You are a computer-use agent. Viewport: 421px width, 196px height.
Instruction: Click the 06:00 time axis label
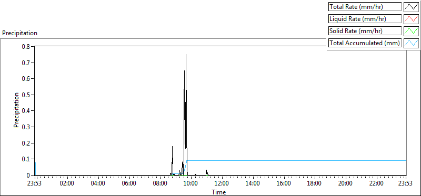(x=128, y=184)
